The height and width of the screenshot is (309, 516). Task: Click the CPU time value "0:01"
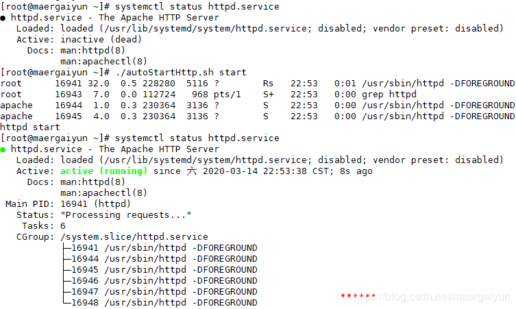pos(345,84)
